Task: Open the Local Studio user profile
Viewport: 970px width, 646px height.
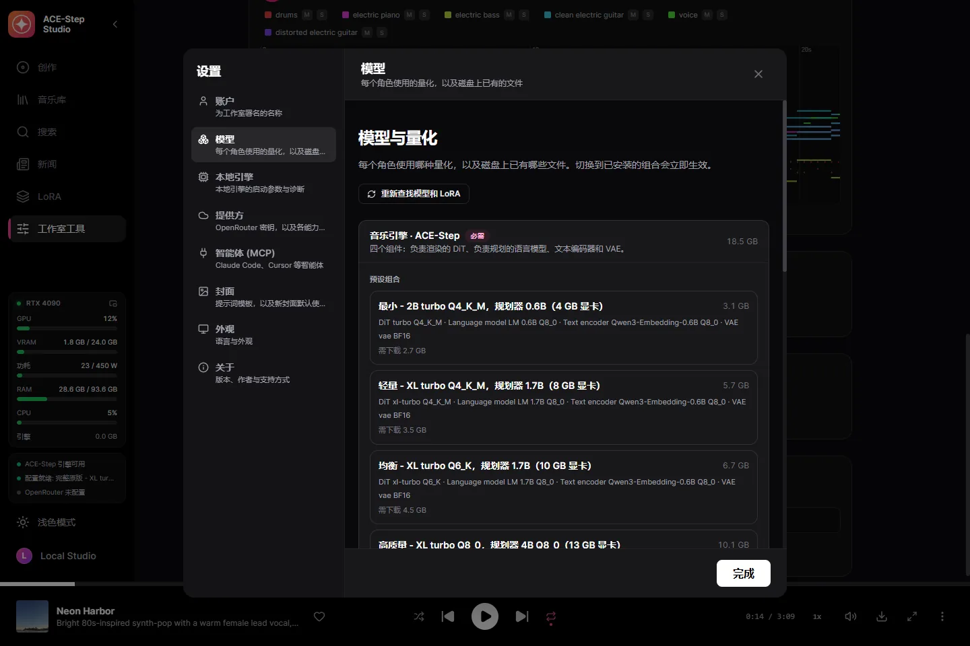Action: tap(67, 556)
